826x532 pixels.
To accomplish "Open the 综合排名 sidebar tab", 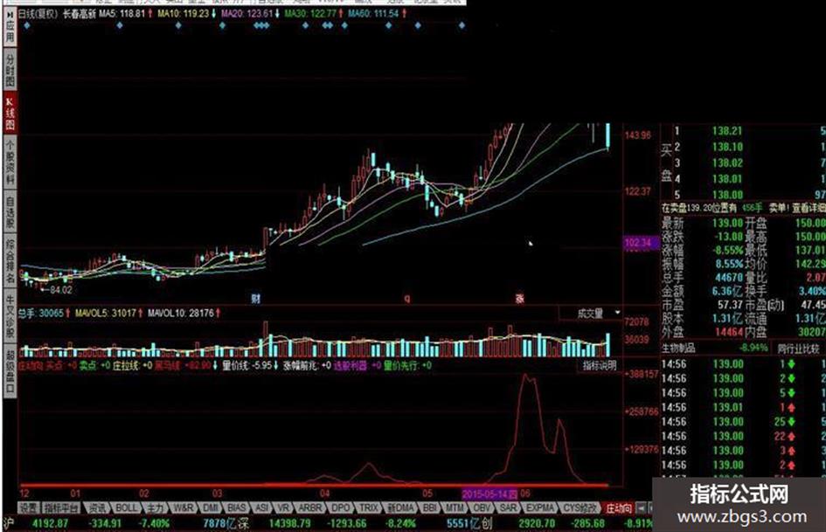I will (x=10, y=260).
